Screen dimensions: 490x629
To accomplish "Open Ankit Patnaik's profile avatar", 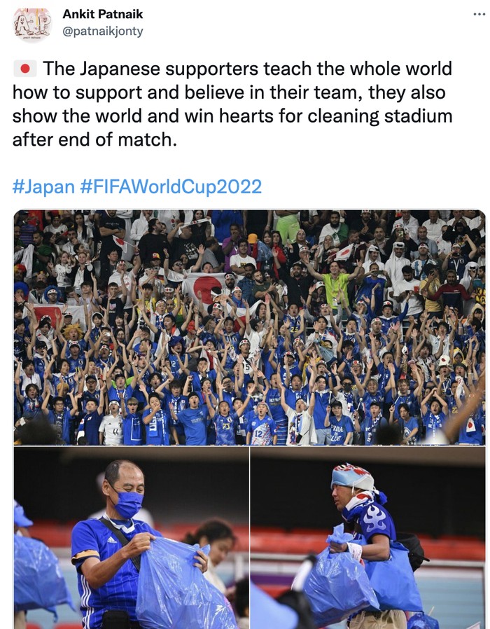I will coord(32,25).
